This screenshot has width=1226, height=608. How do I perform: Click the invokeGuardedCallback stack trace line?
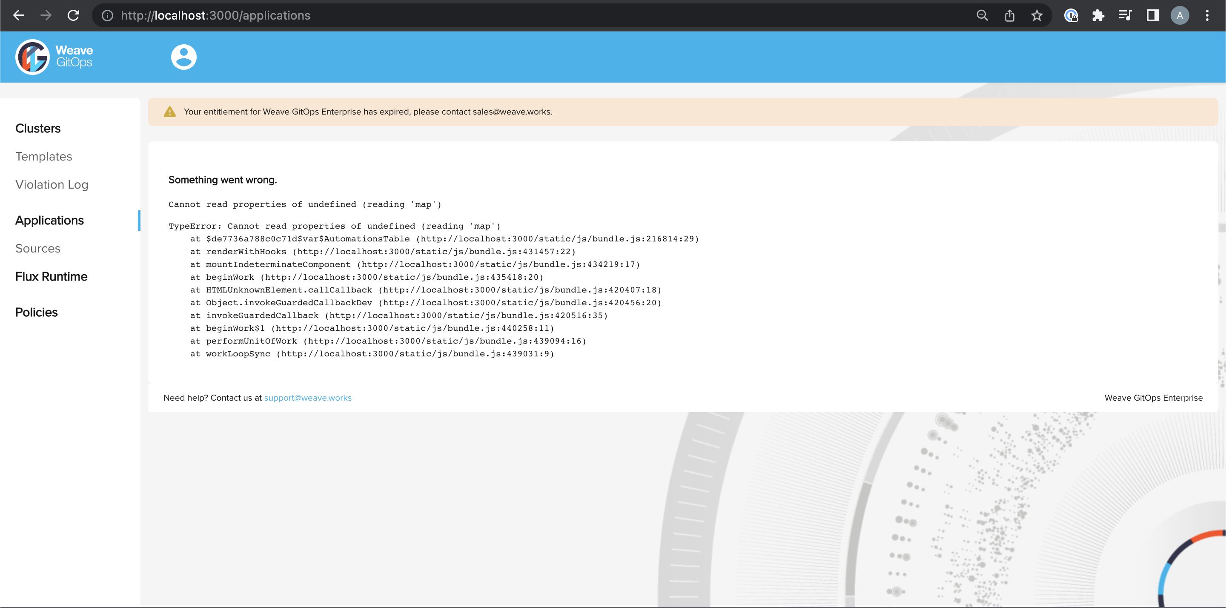click(x=399, y=315)
